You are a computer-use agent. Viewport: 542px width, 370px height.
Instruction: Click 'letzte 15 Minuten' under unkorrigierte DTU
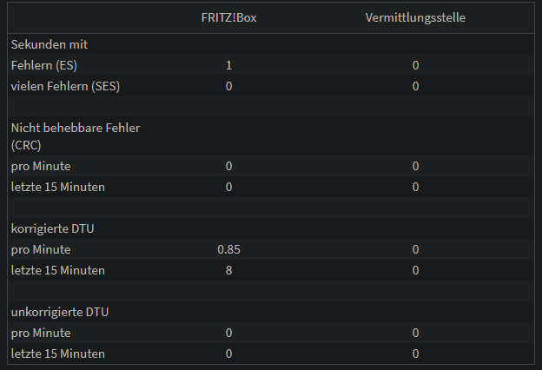click(x=57, y=353)
